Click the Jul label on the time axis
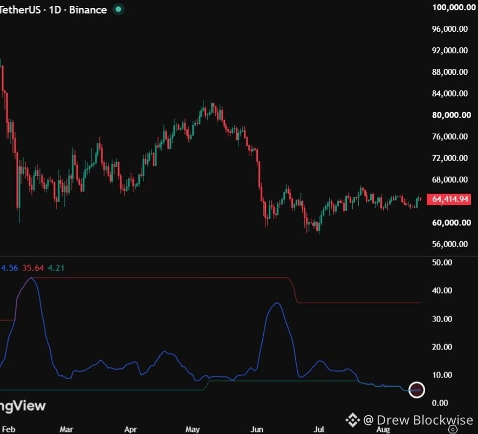Viewport: 478px width, 434px height. point(319,429)
